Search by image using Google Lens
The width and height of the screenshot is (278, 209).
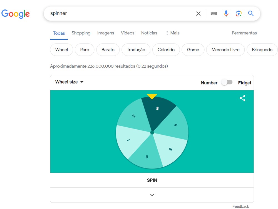(239, 13)
